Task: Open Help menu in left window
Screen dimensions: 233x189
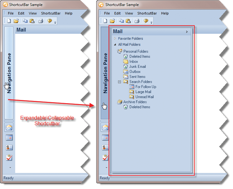Action: pyautogui.click(x=69, y=13)
